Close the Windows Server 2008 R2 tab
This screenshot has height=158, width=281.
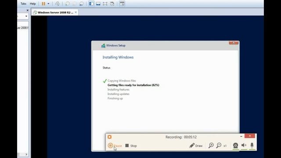pyautogui.click(x=76, y=12)
